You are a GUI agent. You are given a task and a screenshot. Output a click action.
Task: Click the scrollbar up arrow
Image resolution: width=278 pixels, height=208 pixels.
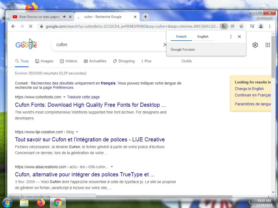[273, 34]
